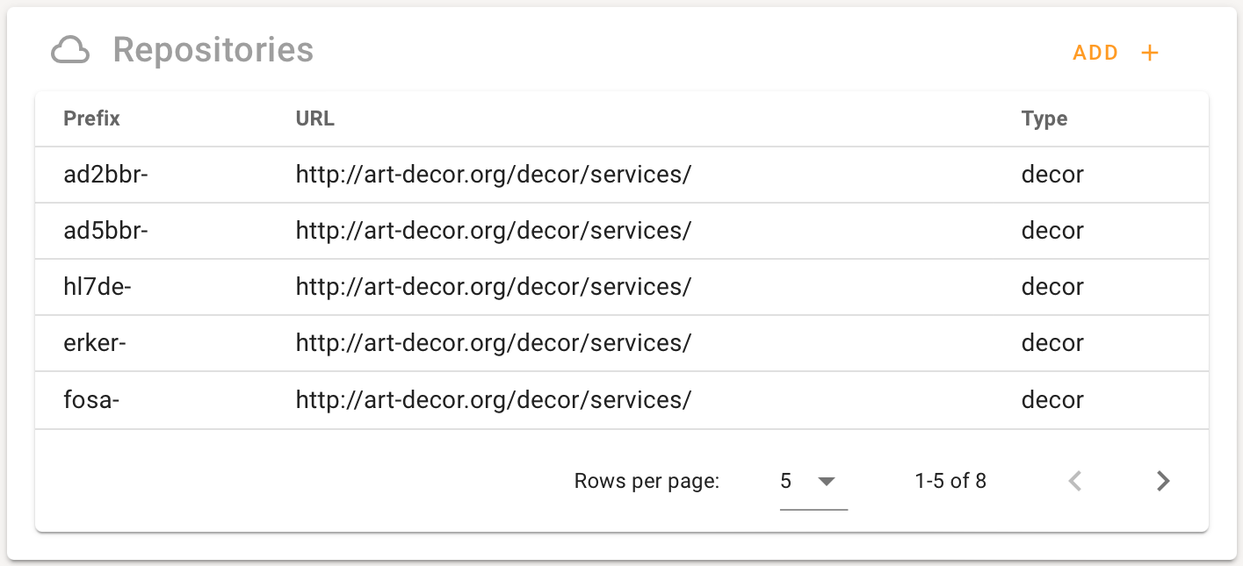This screenshot has width=1243, height=566.
Task: Click the URL in the ad2bbr- row
Action: click(493, 175)
